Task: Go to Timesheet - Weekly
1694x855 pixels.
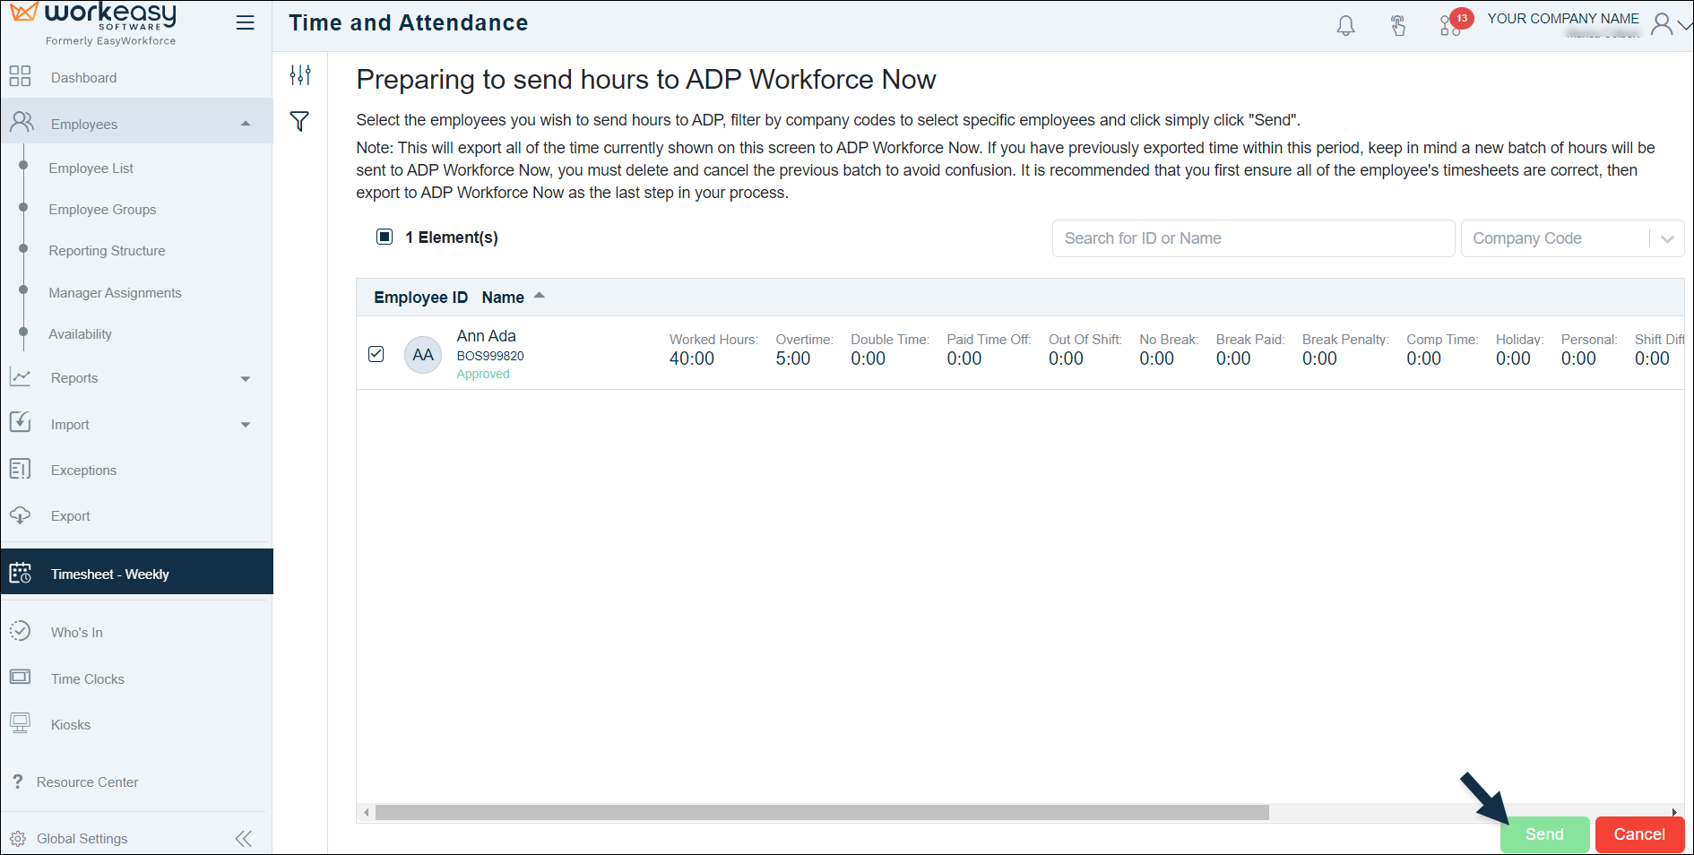Action: click(x=136, y=574)
